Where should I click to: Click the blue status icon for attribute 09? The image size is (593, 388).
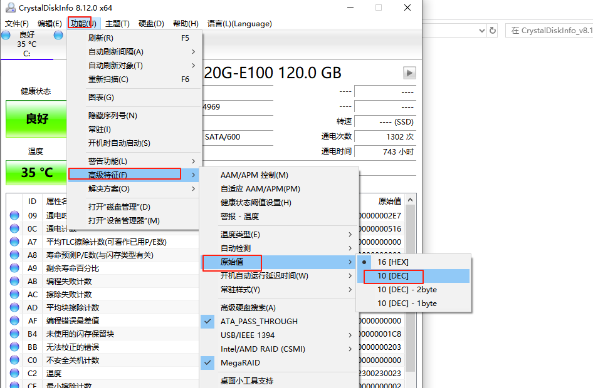pos(14,215)
